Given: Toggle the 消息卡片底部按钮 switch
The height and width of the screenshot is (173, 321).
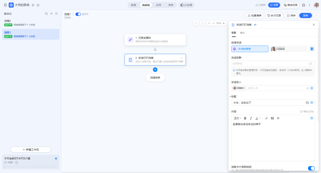Looking at the screenshot, I should tap(311, 168).
